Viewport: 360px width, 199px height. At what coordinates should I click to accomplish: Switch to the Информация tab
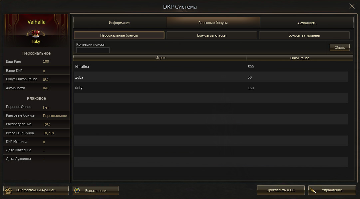coord(119,23)
